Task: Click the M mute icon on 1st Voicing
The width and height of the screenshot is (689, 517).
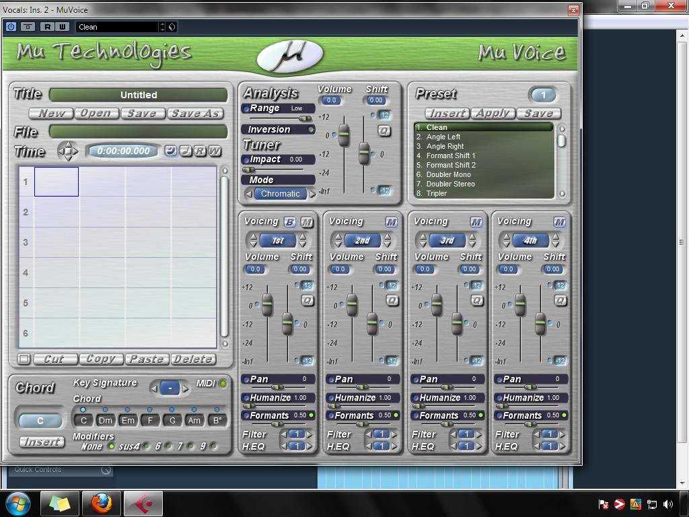Action: tap(307, 222)
